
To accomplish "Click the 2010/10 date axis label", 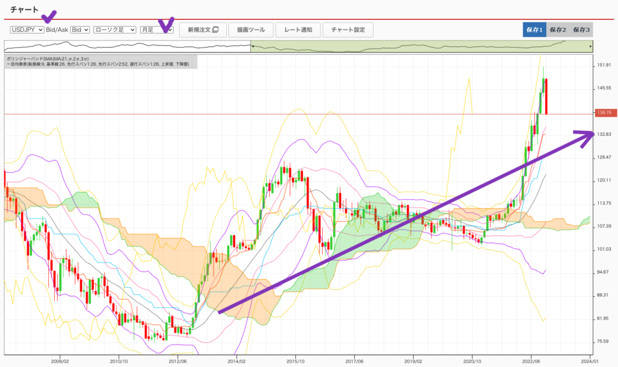I will coord(119,361).
